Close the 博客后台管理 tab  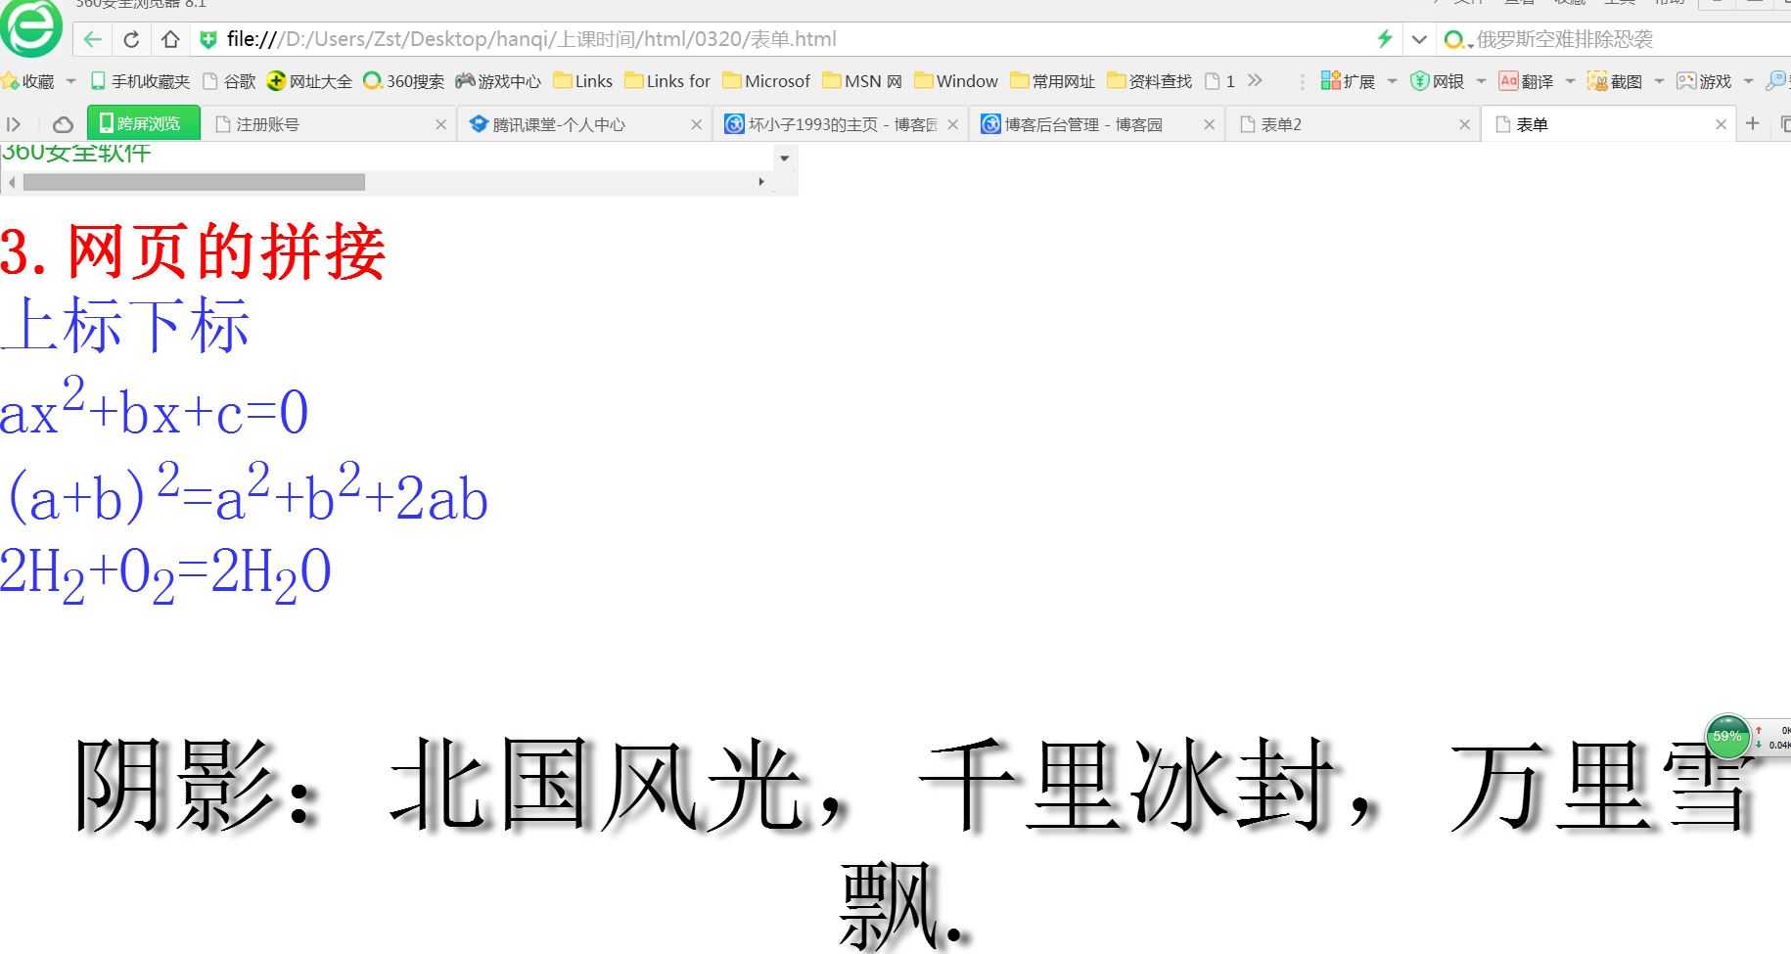[x=1209, y=124]
